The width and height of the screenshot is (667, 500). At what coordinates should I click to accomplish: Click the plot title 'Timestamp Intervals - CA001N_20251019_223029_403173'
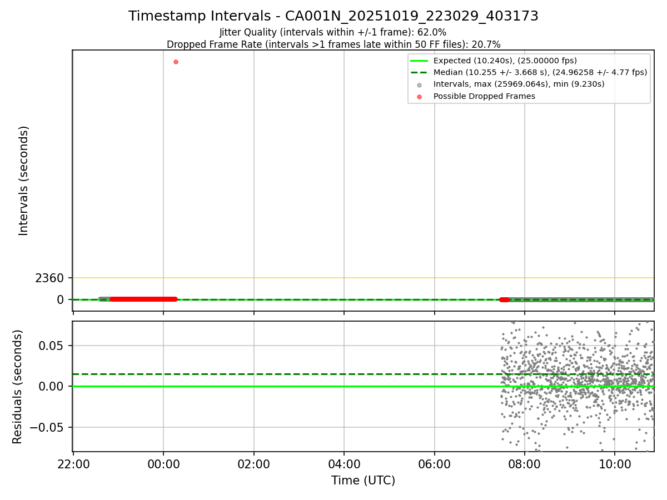[x=333, y=16]
